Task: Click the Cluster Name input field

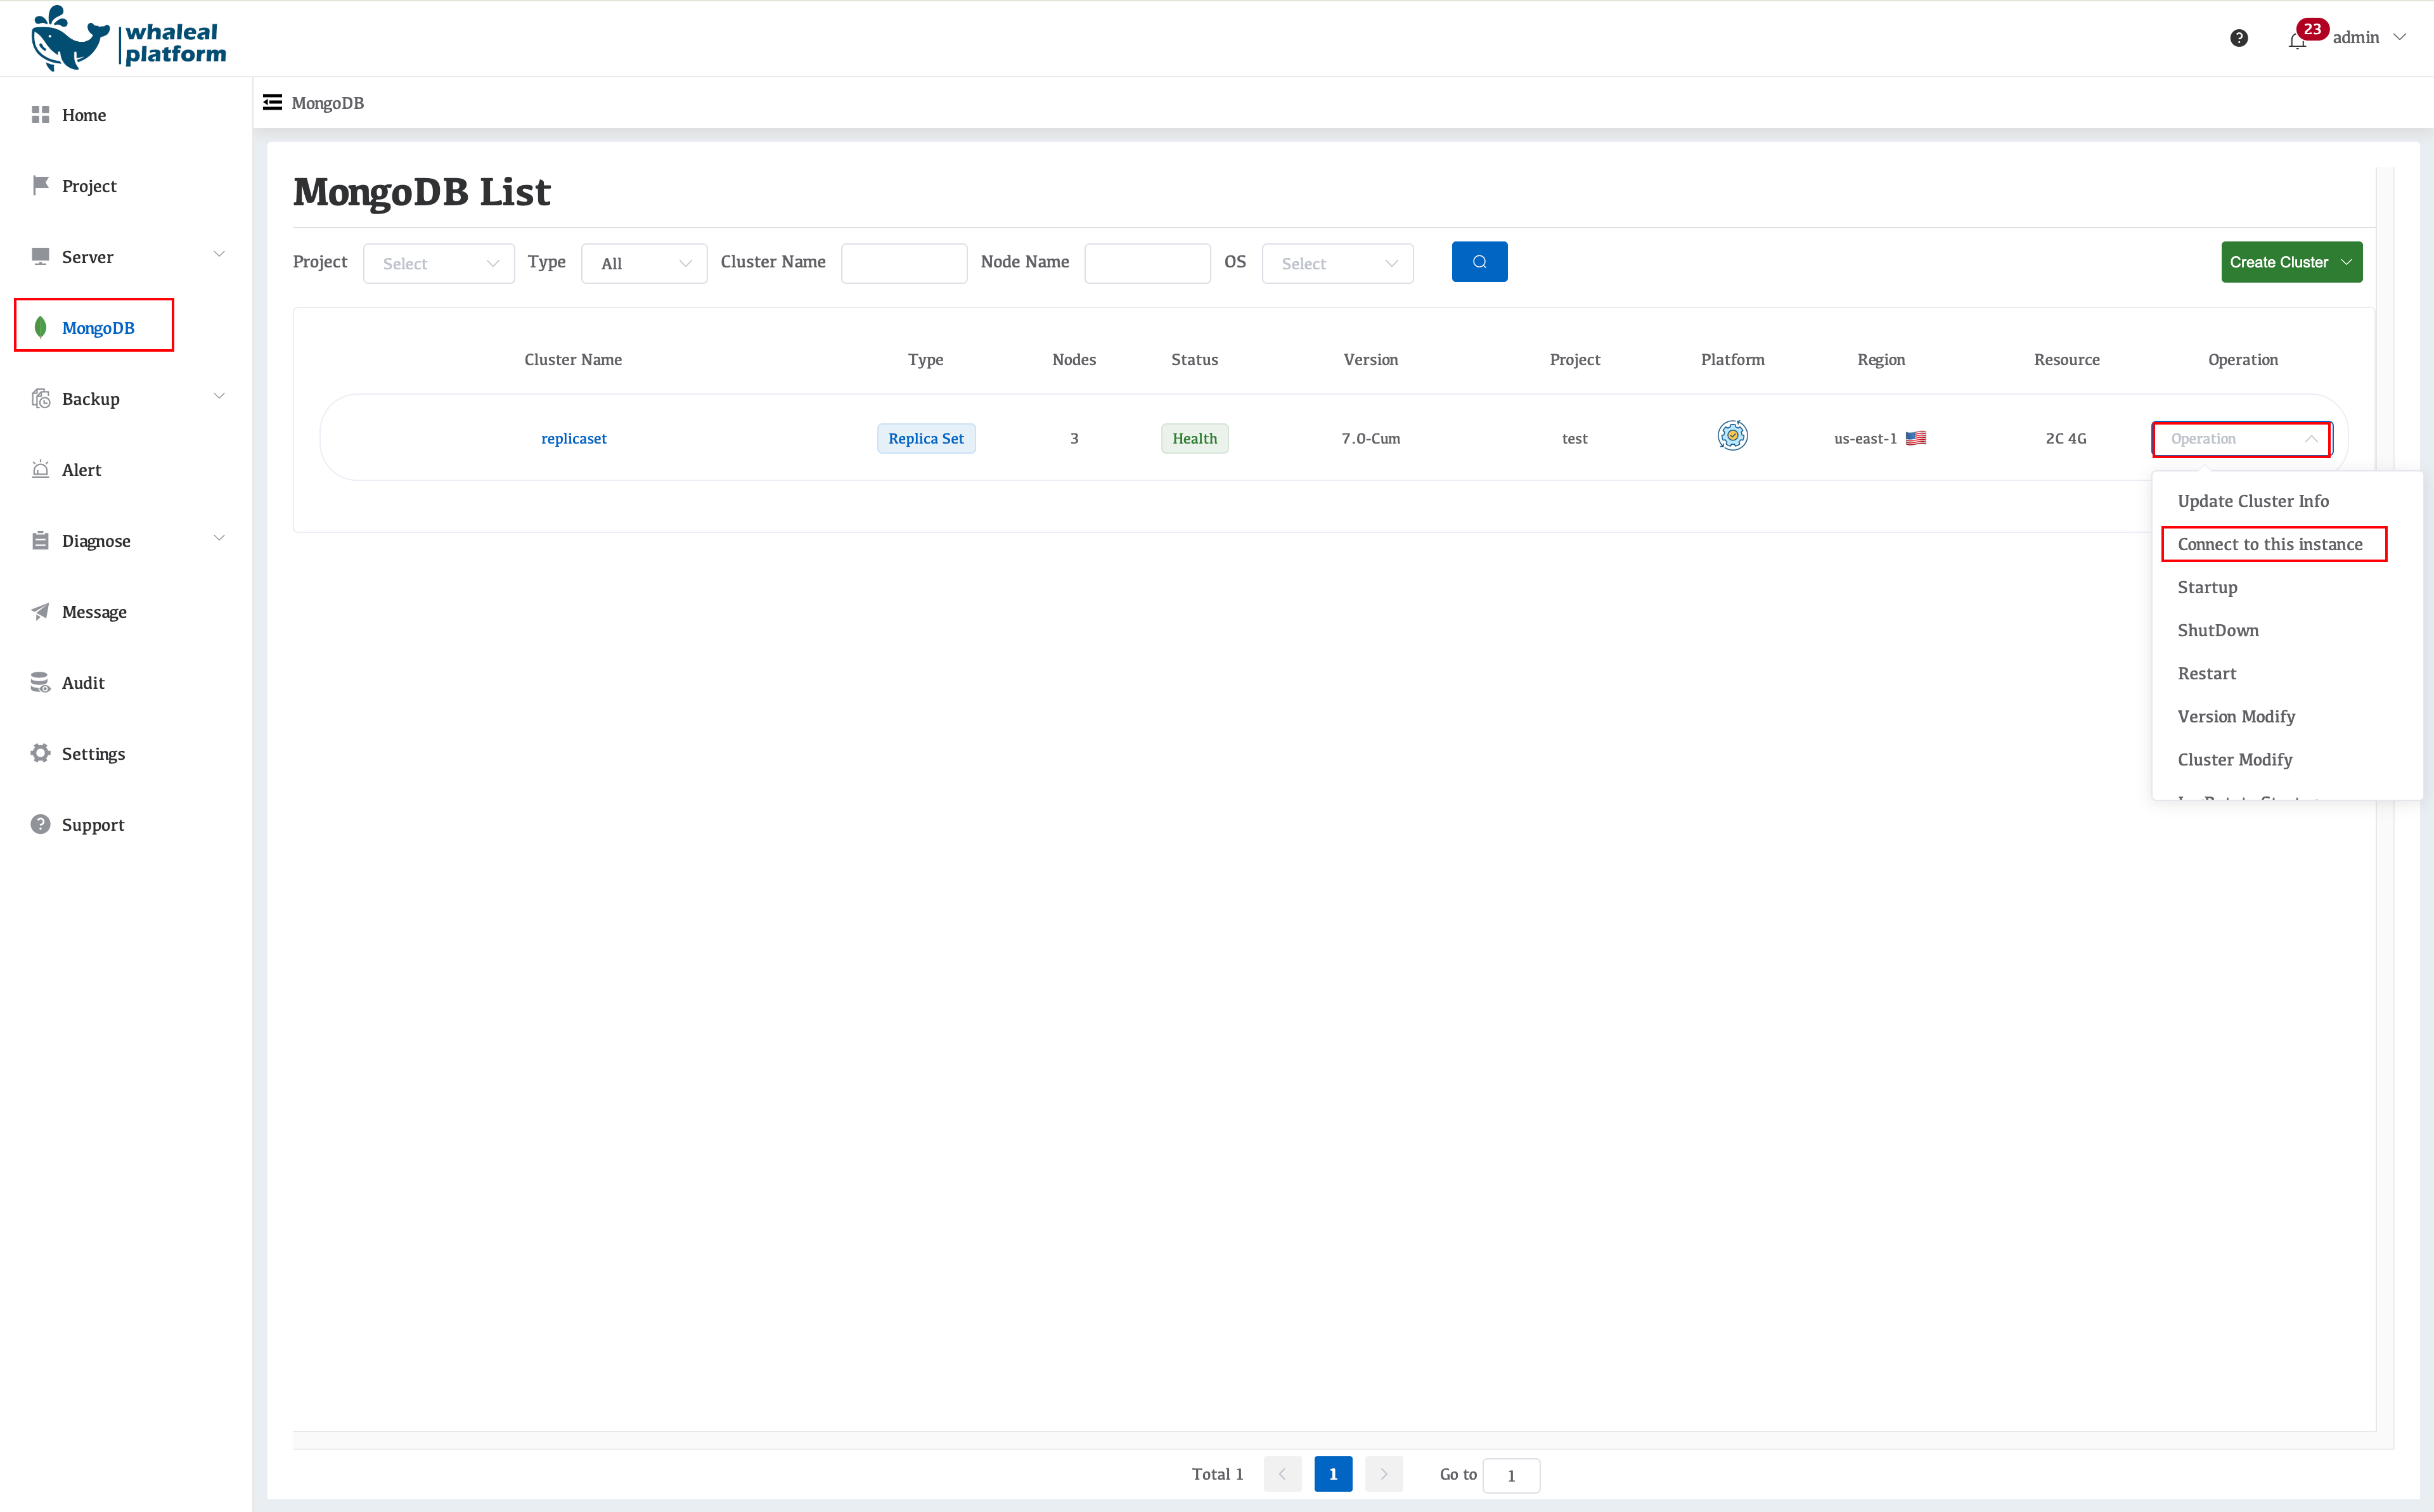Action: tap(903, 263)
